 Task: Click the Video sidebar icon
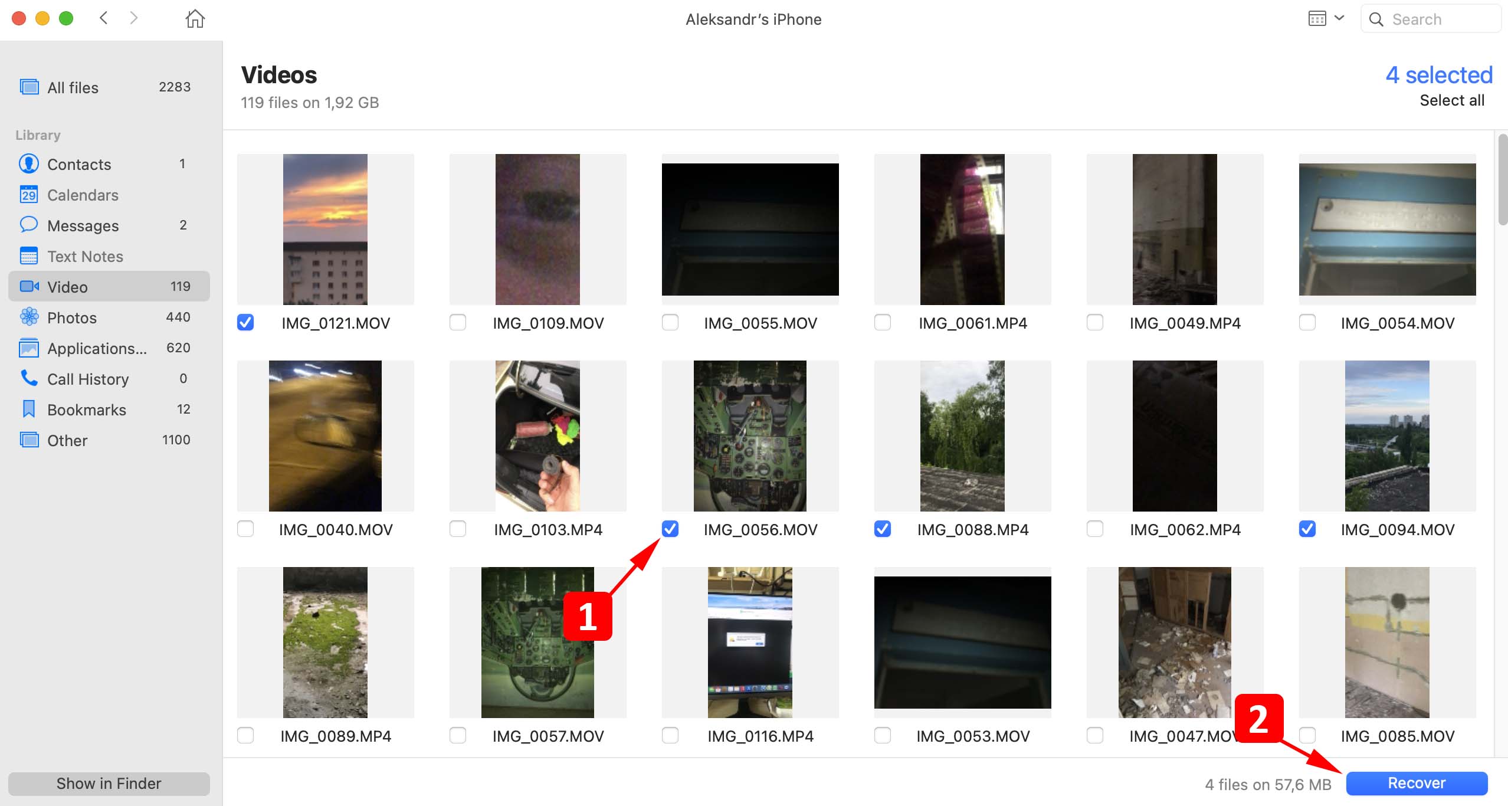point(29,286)
